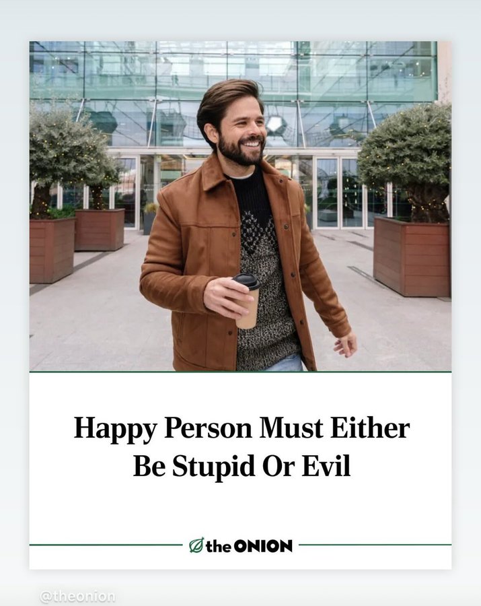The image size is (481, 606).
Task: Select the 'Happy Person Must Either' headline line
Action: [x=242, y=429]
